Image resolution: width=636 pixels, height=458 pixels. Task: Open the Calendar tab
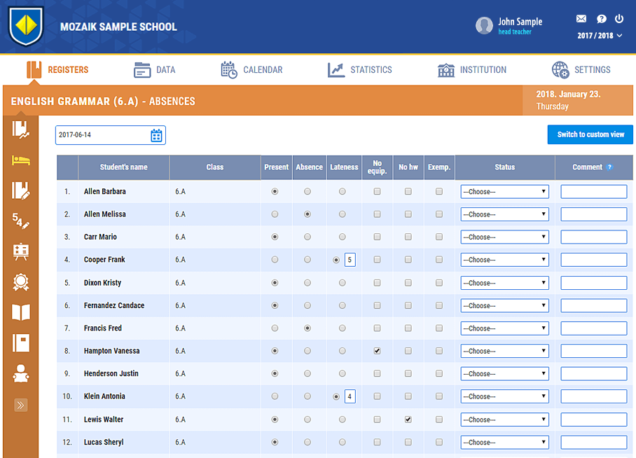pos(252,70)
